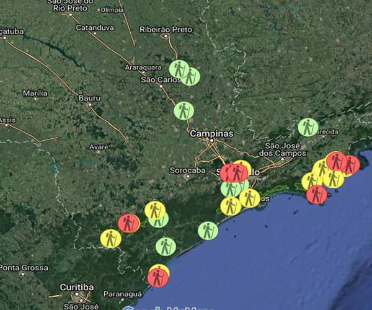372x310 pixels.
Task: Select the southernmost green hiker marker
Action: [x=166, y=247]
